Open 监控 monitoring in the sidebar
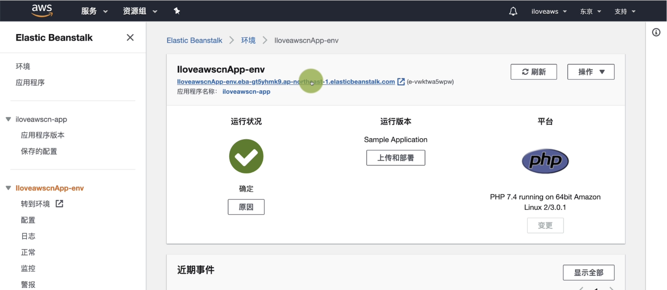 [x=28, y=269]
